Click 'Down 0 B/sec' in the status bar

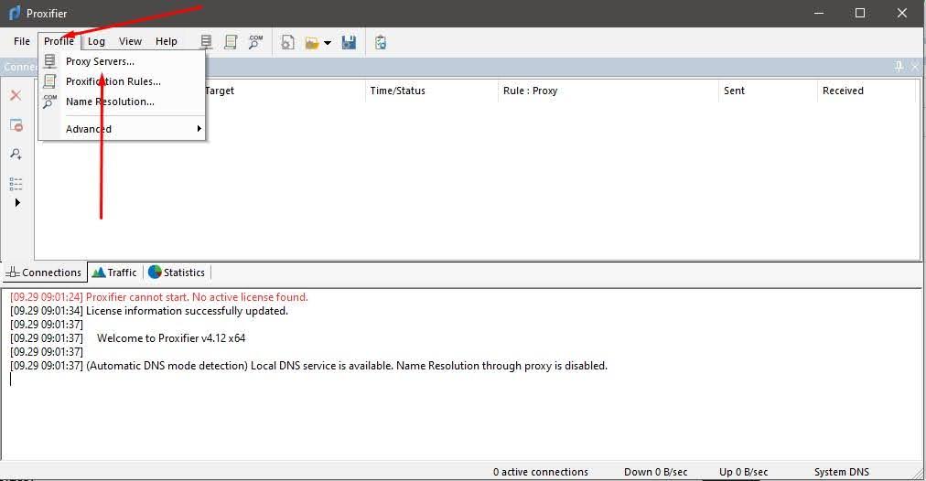655,472
